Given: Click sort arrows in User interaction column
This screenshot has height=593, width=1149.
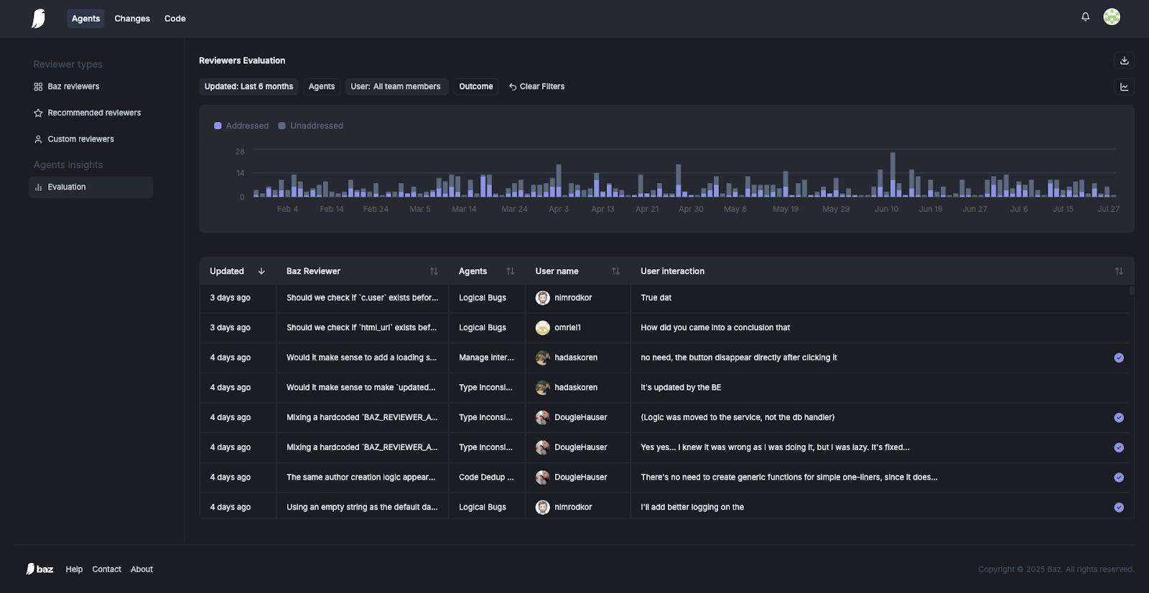Looking at the screenshot, I should (x=1119, y=271).
